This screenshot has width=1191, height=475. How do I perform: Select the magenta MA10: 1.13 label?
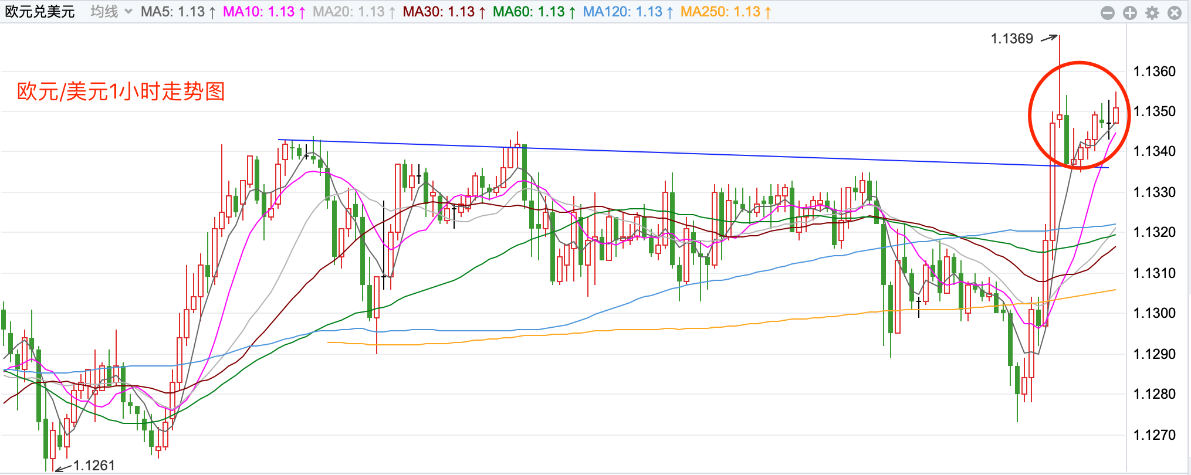pyautogui.click(x=264, y=12)
